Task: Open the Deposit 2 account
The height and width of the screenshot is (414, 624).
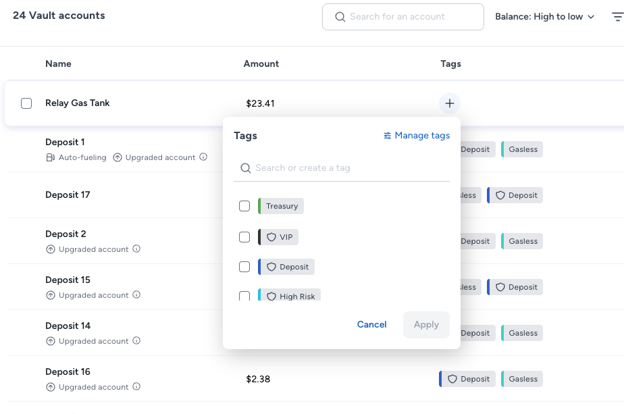Action: [66, 234]
